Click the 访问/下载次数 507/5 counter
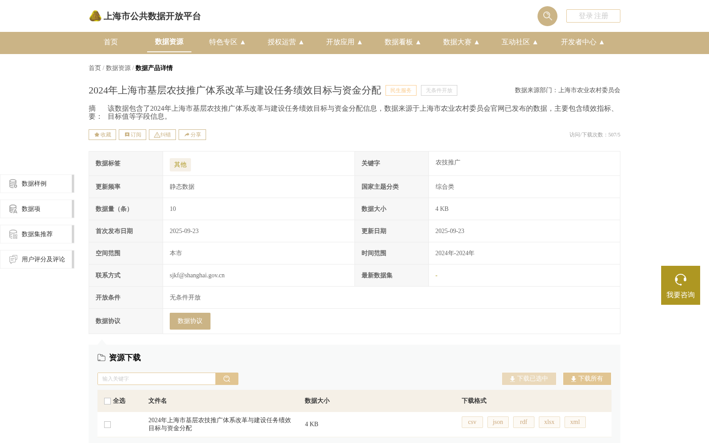 click(x=595, y=135)
